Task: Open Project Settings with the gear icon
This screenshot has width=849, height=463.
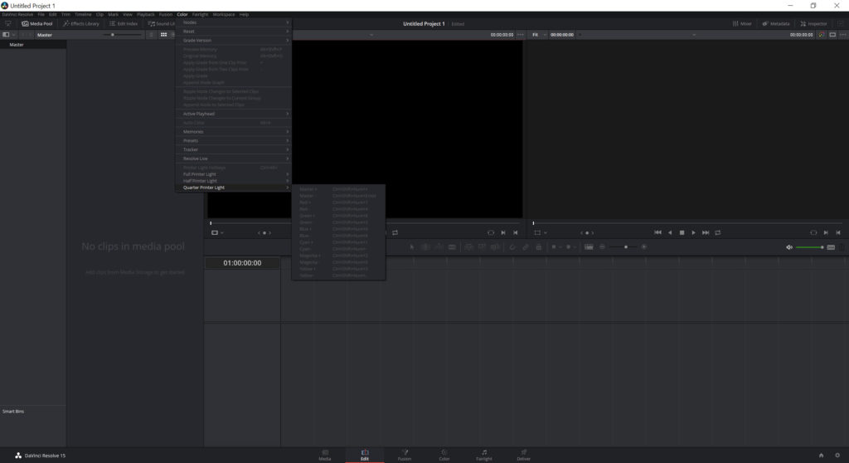Action: tap(837, 456)
